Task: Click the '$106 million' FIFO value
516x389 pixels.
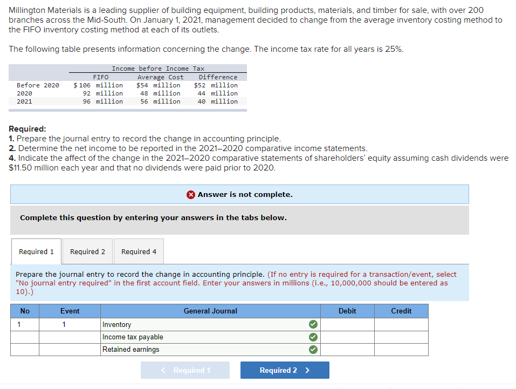Action: pyautogui.click(x=98, y=85)
